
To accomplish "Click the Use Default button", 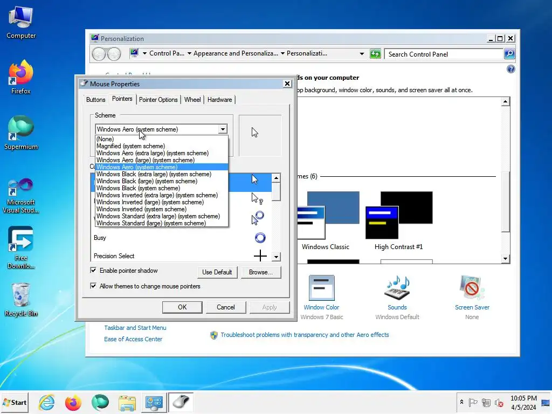I will (217, 272).
